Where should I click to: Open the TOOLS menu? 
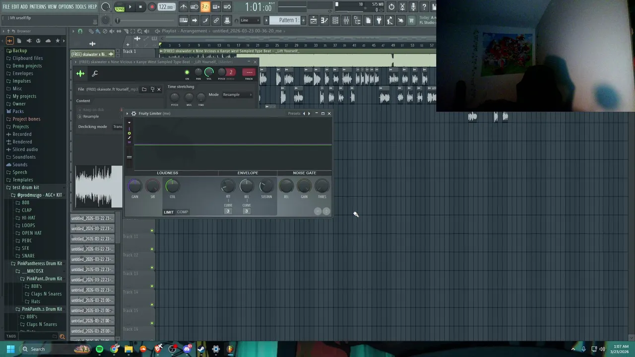click(81, 7)
